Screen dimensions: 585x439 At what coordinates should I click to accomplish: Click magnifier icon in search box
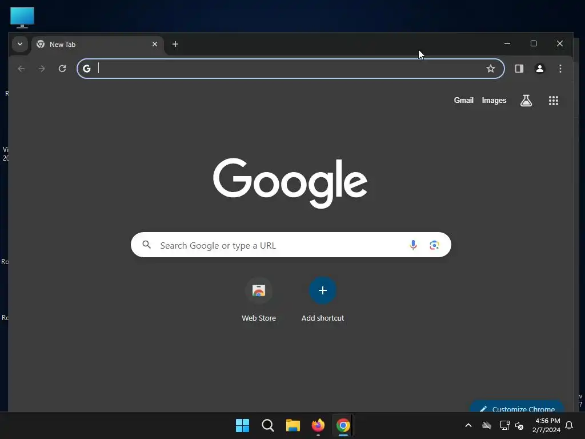147,245
